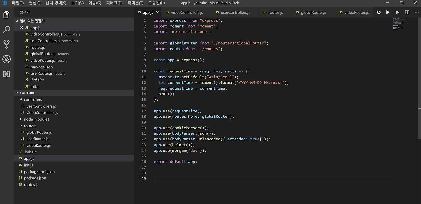Open the Search view in activity bar
The width and height of the screenshot is (421, 204).
pos(6,30)
